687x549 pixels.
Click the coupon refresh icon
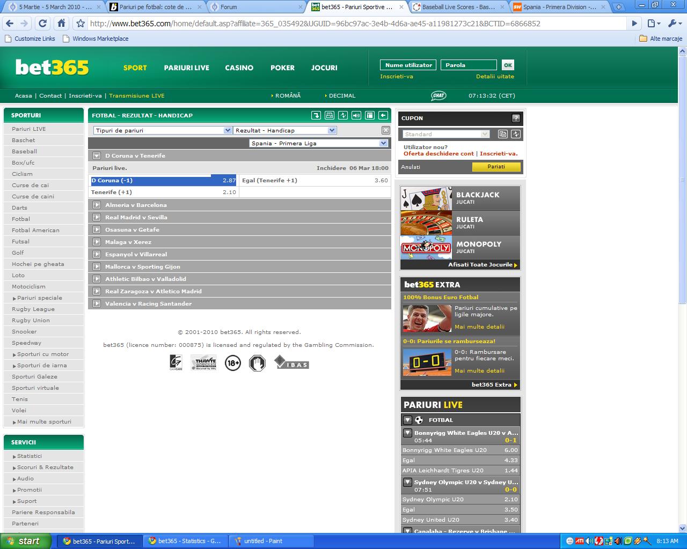coord(516,134)
